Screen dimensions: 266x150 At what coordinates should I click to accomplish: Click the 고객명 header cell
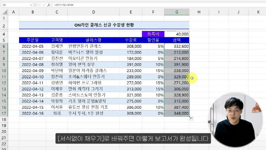pyautogui.click(x=57, y=40)
